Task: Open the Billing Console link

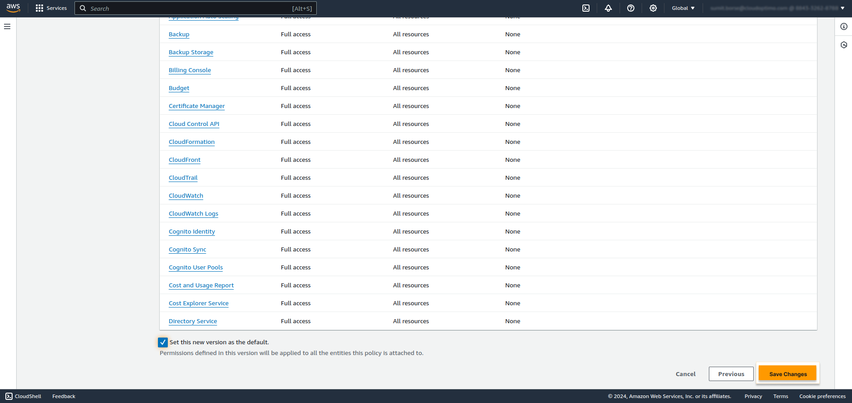Action: pyautogui.click(x=190, y=70)
